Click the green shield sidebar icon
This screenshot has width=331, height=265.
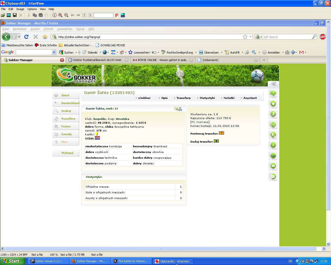(x=273, y=104)
